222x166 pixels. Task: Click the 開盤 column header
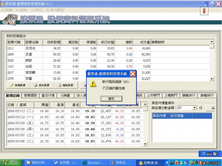coord(42,105)
